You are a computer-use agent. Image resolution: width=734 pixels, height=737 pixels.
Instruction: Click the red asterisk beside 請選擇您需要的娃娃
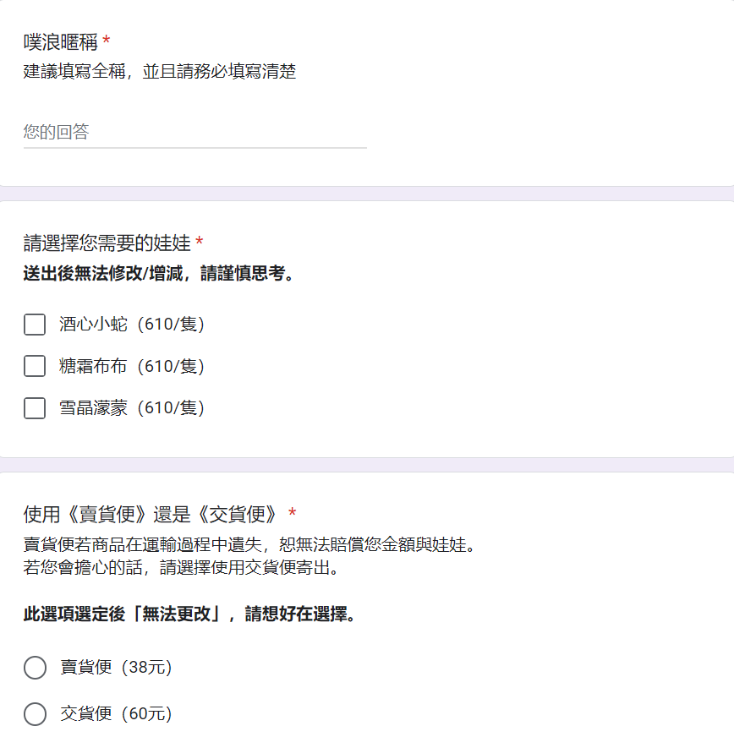point(200,241)
